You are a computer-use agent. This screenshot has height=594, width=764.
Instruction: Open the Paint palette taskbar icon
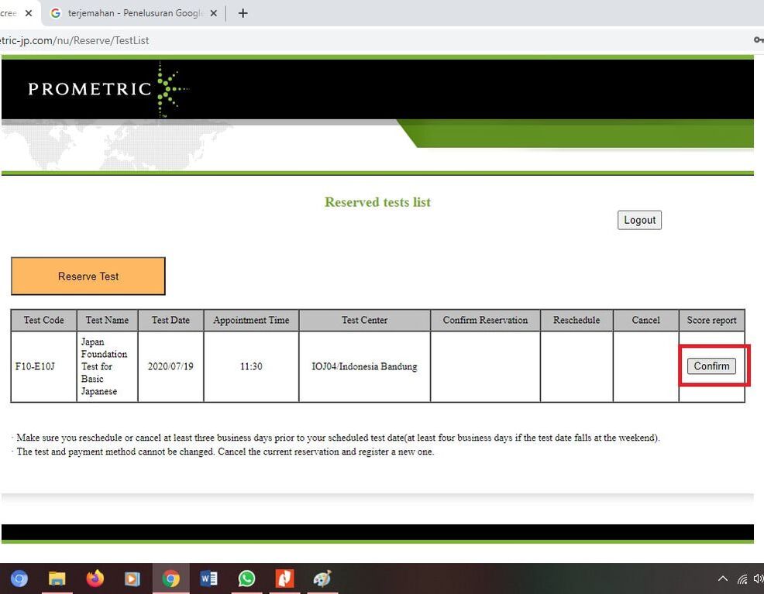click(x=322, y=579)
